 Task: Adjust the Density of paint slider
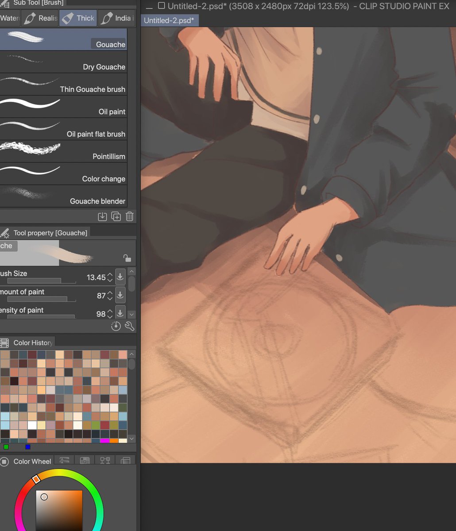[x=42, y=316]
